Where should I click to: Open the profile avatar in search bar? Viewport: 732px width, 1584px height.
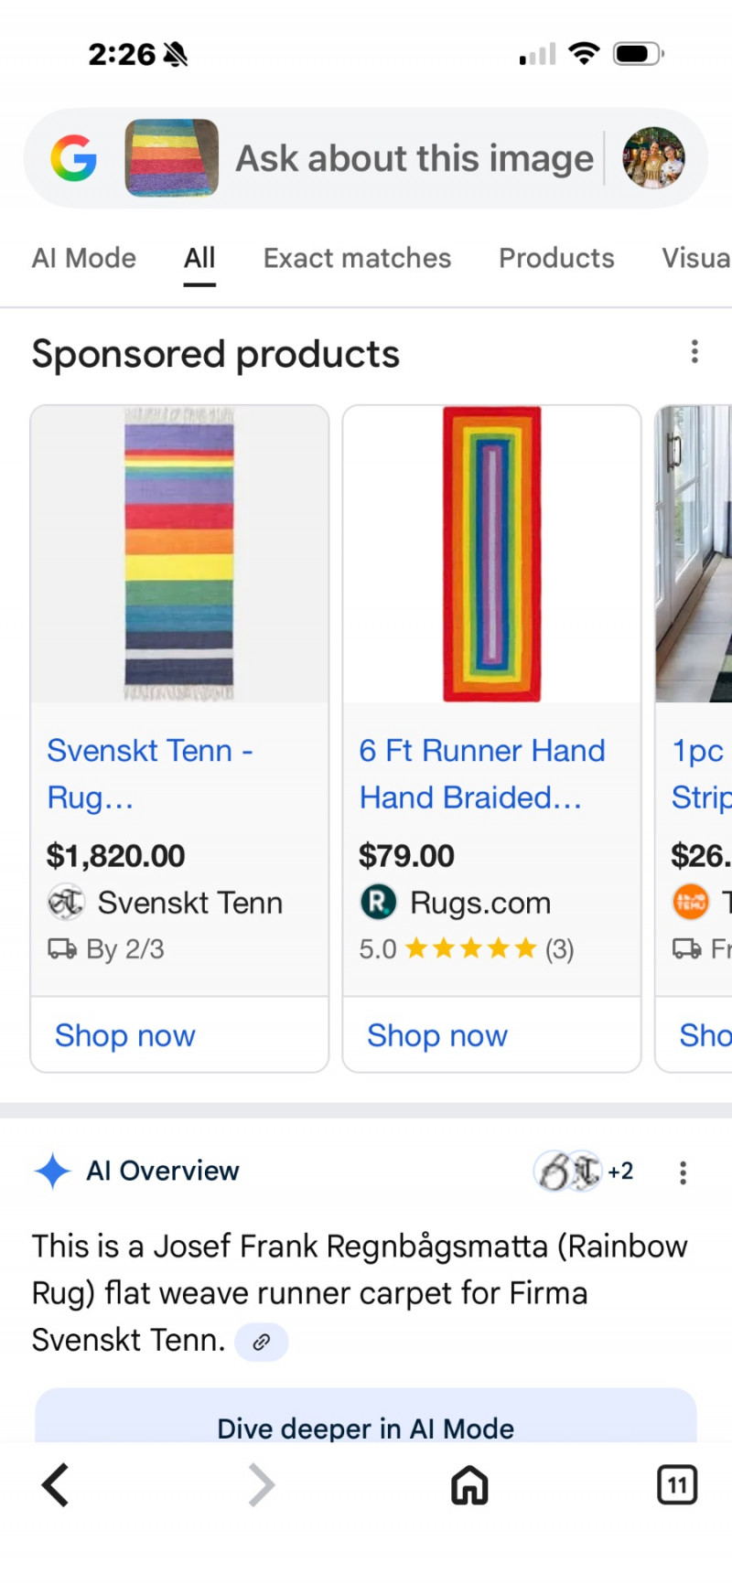[653, 158]
